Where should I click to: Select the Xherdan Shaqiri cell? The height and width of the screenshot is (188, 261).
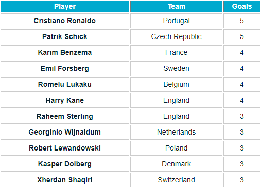click(65, 180)
